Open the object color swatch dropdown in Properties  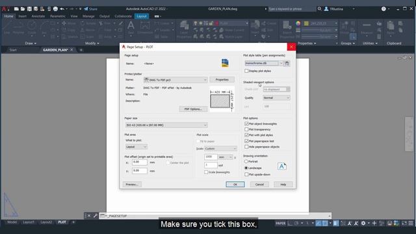coord(320,23)
